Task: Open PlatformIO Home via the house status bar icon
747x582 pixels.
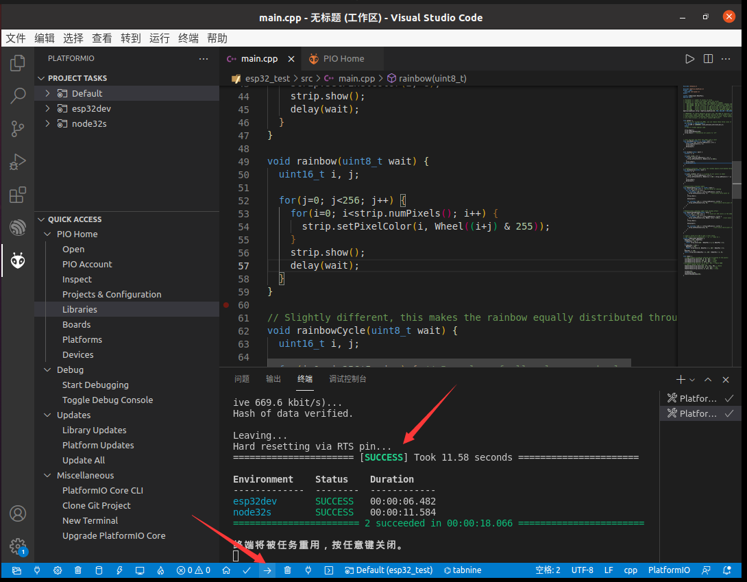Action: pyautogui.click(x=227, y=570)
